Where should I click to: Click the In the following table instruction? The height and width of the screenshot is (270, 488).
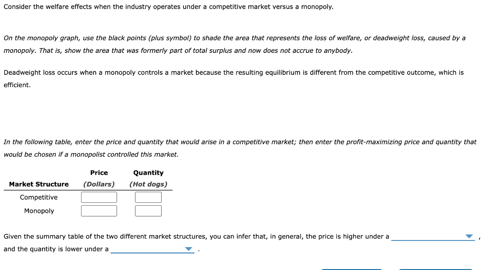point(240,148)
